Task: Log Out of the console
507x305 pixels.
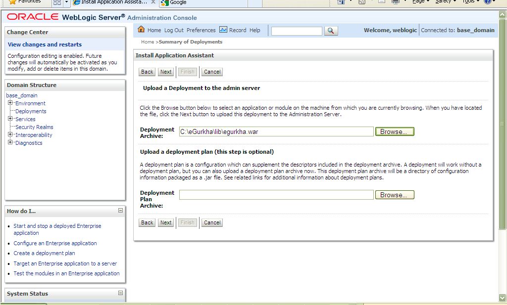Action: pyautogui.click(x=174, y=30)
